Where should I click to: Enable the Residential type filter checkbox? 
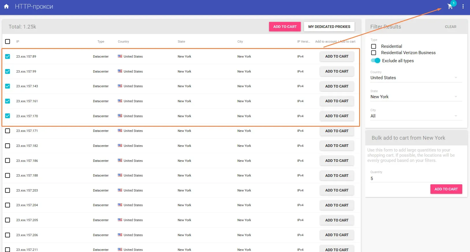[x=374, y=46]
